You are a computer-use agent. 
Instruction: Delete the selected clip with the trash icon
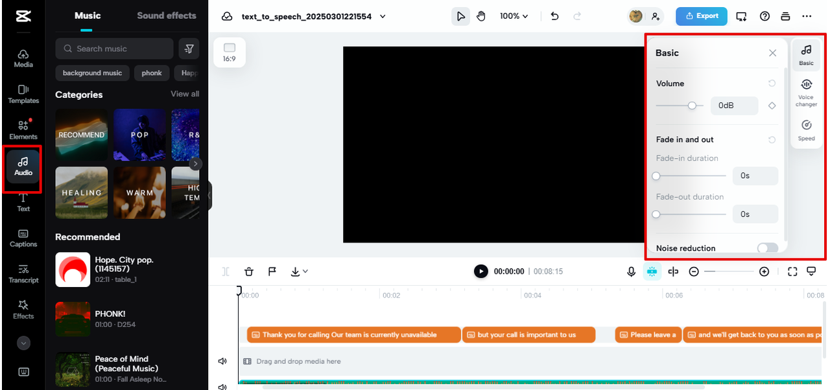coord(249,271)
